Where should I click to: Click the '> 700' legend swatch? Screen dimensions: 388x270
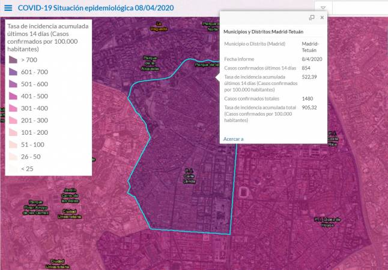pos(13,60)
